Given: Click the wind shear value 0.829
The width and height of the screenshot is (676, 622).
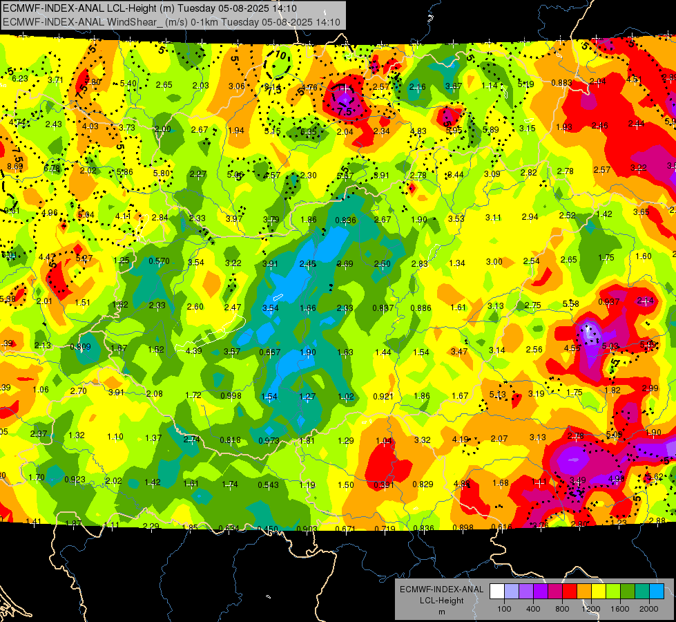Looking at the screenshot, I should [x=423, y=484].
